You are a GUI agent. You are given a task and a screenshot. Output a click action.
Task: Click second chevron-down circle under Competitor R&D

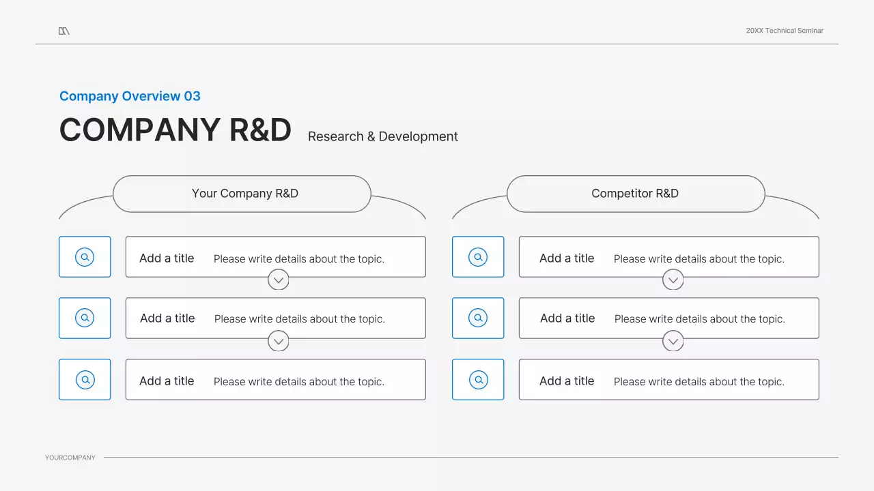click(x=673, y=341)
